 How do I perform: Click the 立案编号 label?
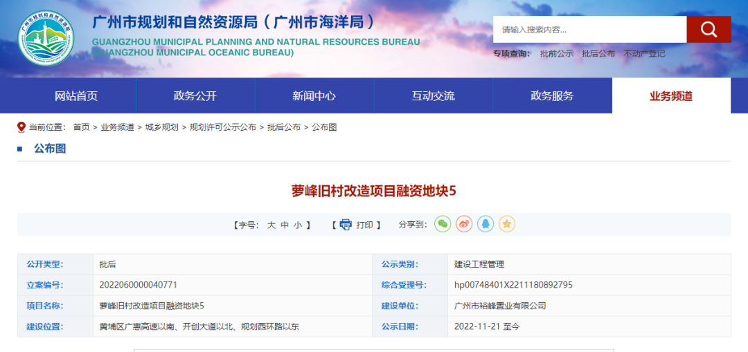click(45, 285)
